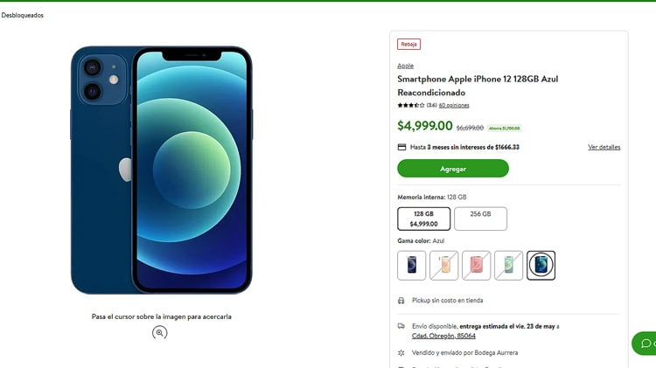Click the store pickup icon

[401, 300]
